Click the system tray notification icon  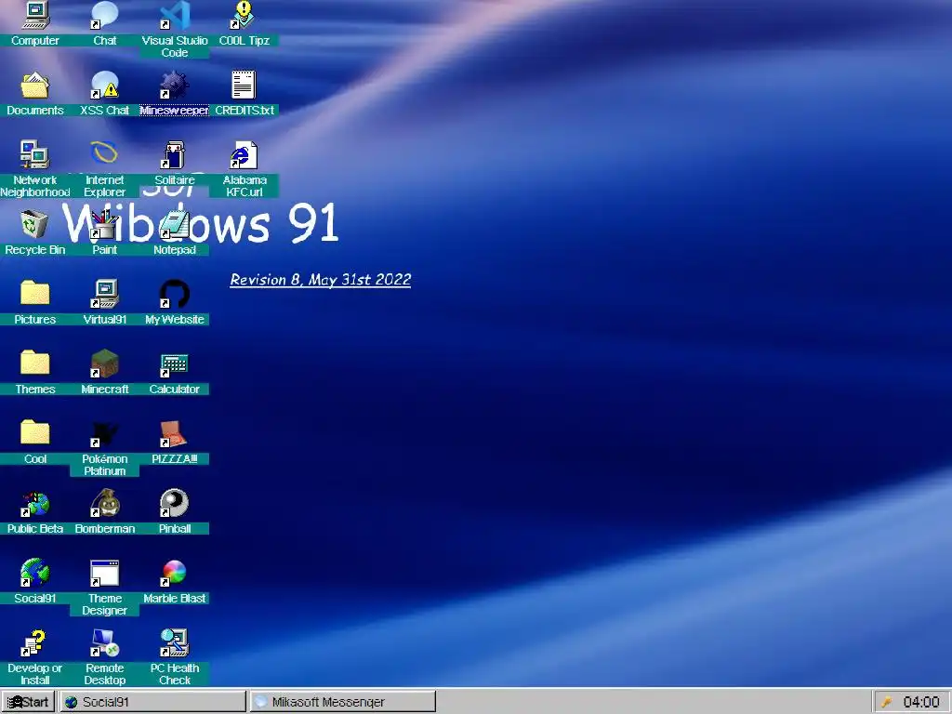(887, 703)
